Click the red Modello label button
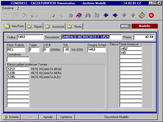Viewport: 163px width, 122px height. [145, 26]
